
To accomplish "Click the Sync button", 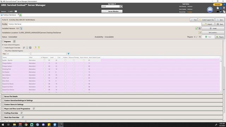I will (220, 20).
